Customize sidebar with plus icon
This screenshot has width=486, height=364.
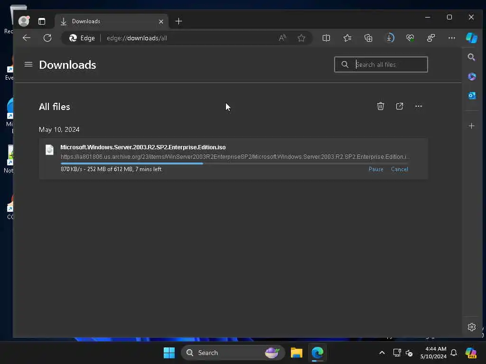click(x=471, y=126)
